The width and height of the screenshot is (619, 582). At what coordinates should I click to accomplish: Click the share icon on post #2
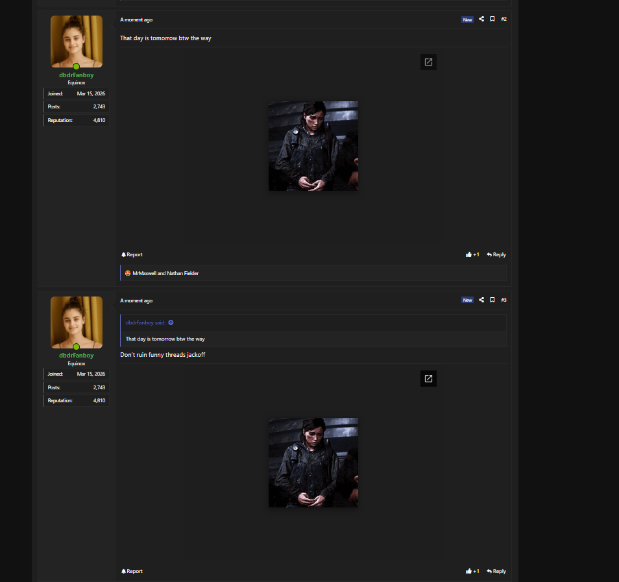(x=481, y=19)
